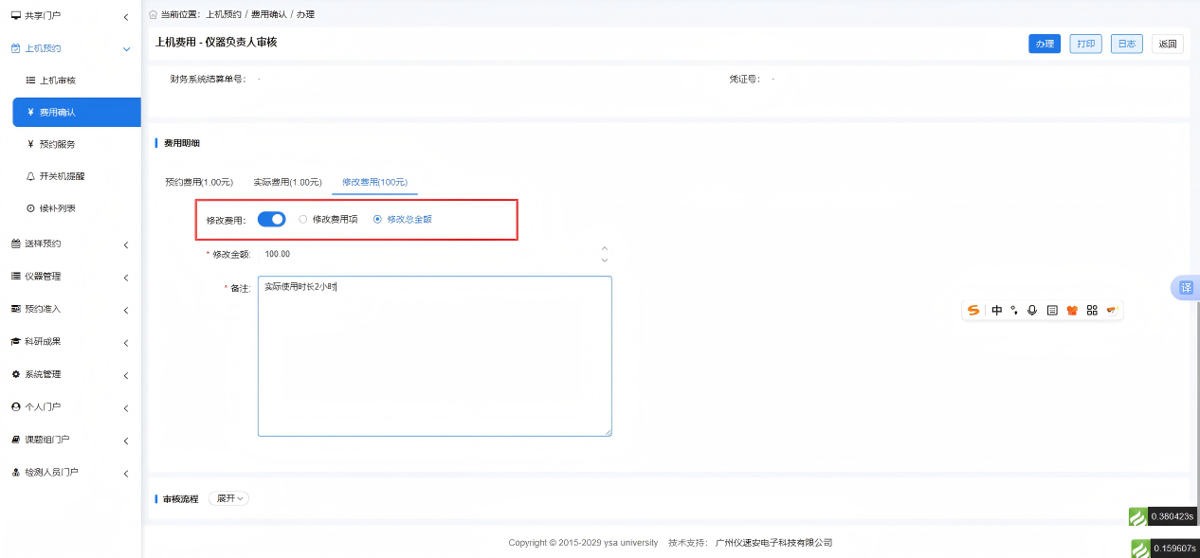Select the 修改费用项 radio option

[303, 220]
